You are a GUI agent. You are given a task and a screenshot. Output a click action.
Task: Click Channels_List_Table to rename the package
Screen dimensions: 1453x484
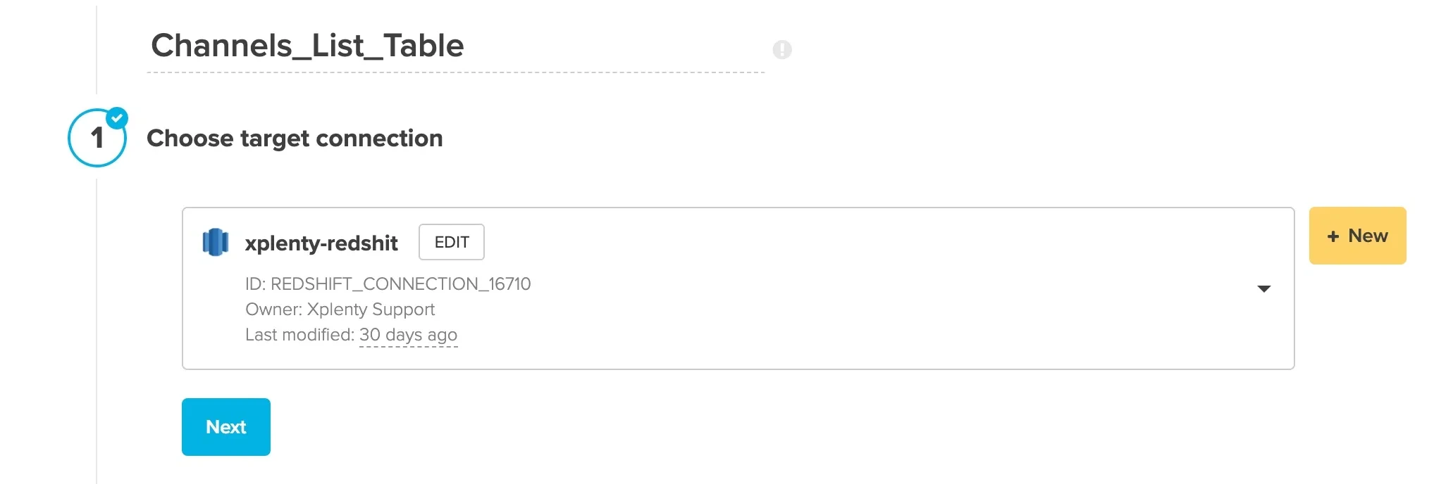pos(307,45)
